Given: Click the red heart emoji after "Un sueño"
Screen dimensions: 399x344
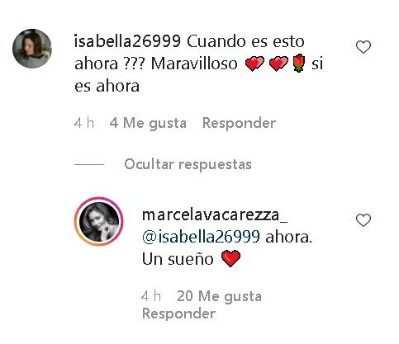Looking at the screenshot, I should 230,259.
